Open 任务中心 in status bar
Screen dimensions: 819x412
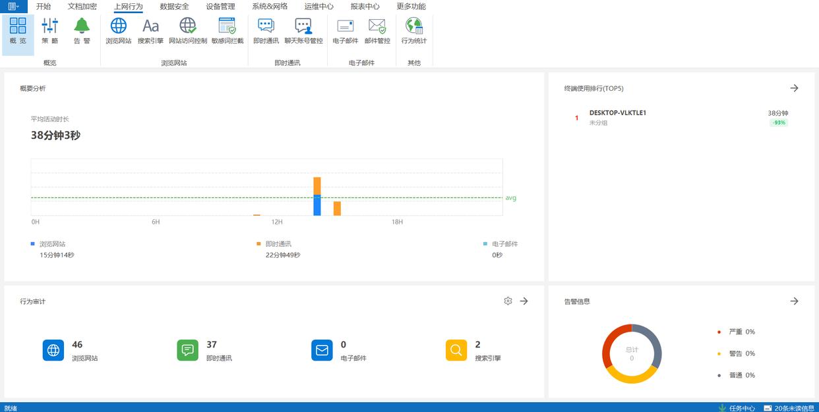(737, 408)
